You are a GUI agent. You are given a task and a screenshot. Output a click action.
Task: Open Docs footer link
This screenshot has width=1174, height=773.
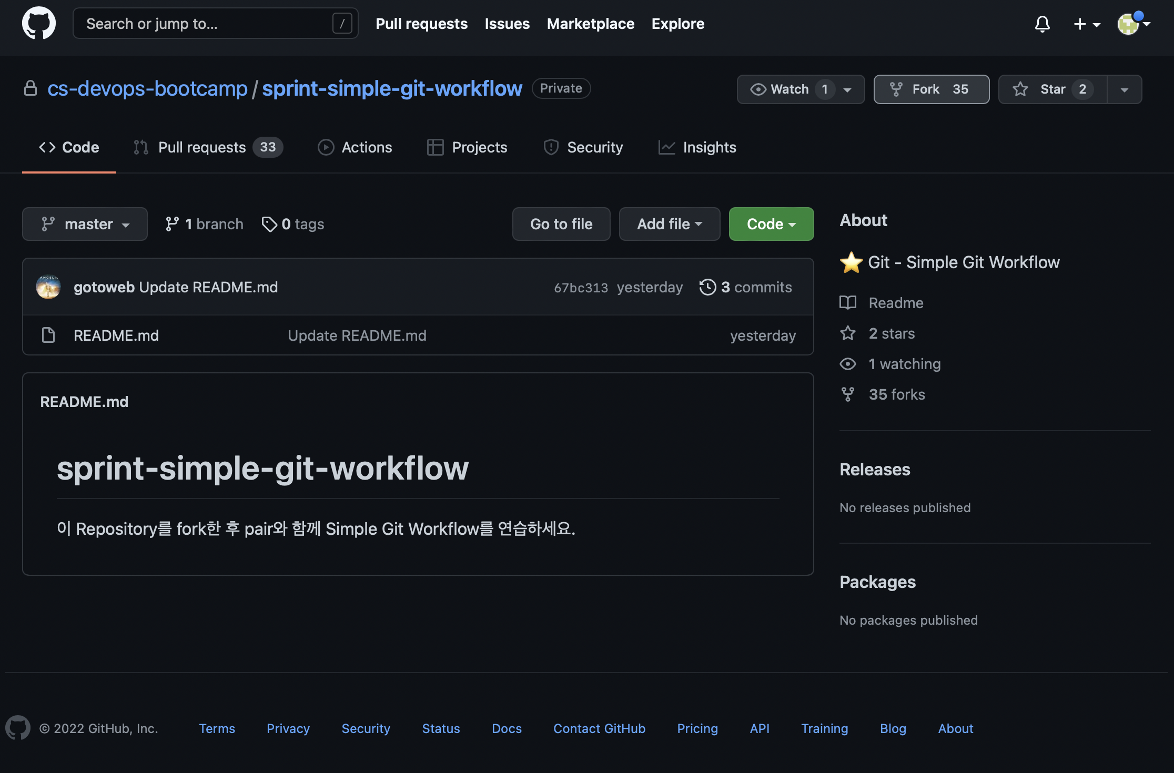(507, 728)
